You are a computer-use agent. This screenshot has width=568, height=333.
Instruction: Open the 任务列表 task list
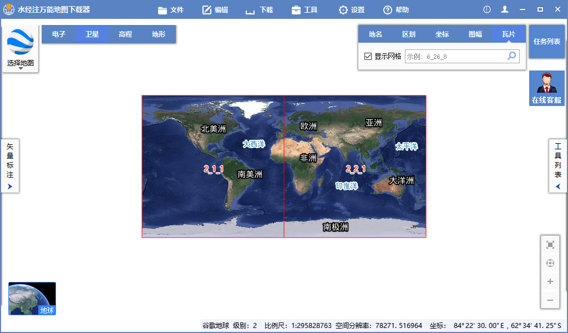tap(546, 42)
